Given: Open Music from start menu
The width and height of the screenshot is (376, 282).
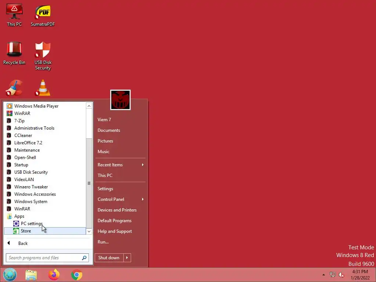Looking at the screenshot, I should pyautogui.click(x=120, y=152).
